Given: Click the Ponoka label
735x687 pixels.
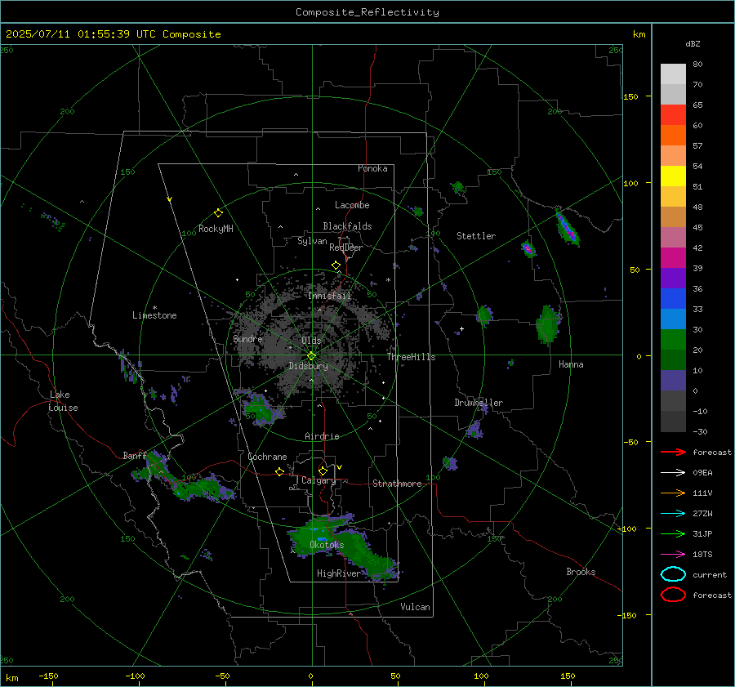Looking at the screenshot, I should (372, 168).
